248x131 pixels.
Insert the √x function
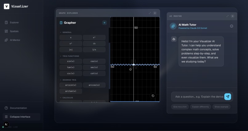[94, 44]
